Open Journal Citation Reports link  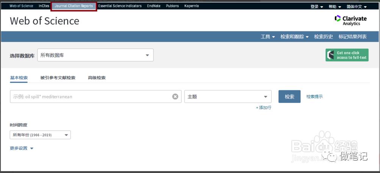click(73, 6)
